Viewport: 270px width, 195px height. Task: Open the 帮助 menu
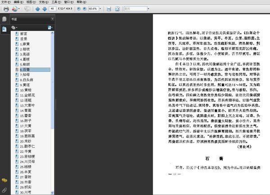[x=81, y=2]
